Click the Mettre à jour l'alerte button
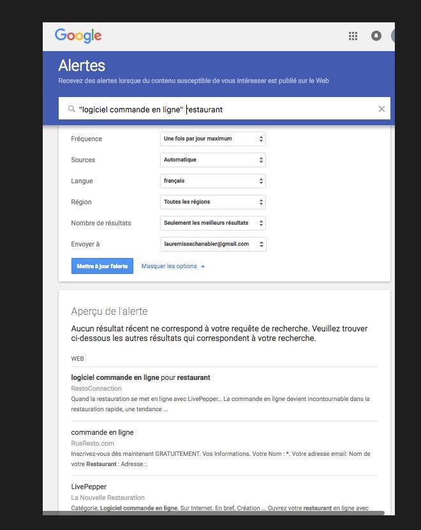421x530 pixels. pyautogui.click(x=102, y=266)
